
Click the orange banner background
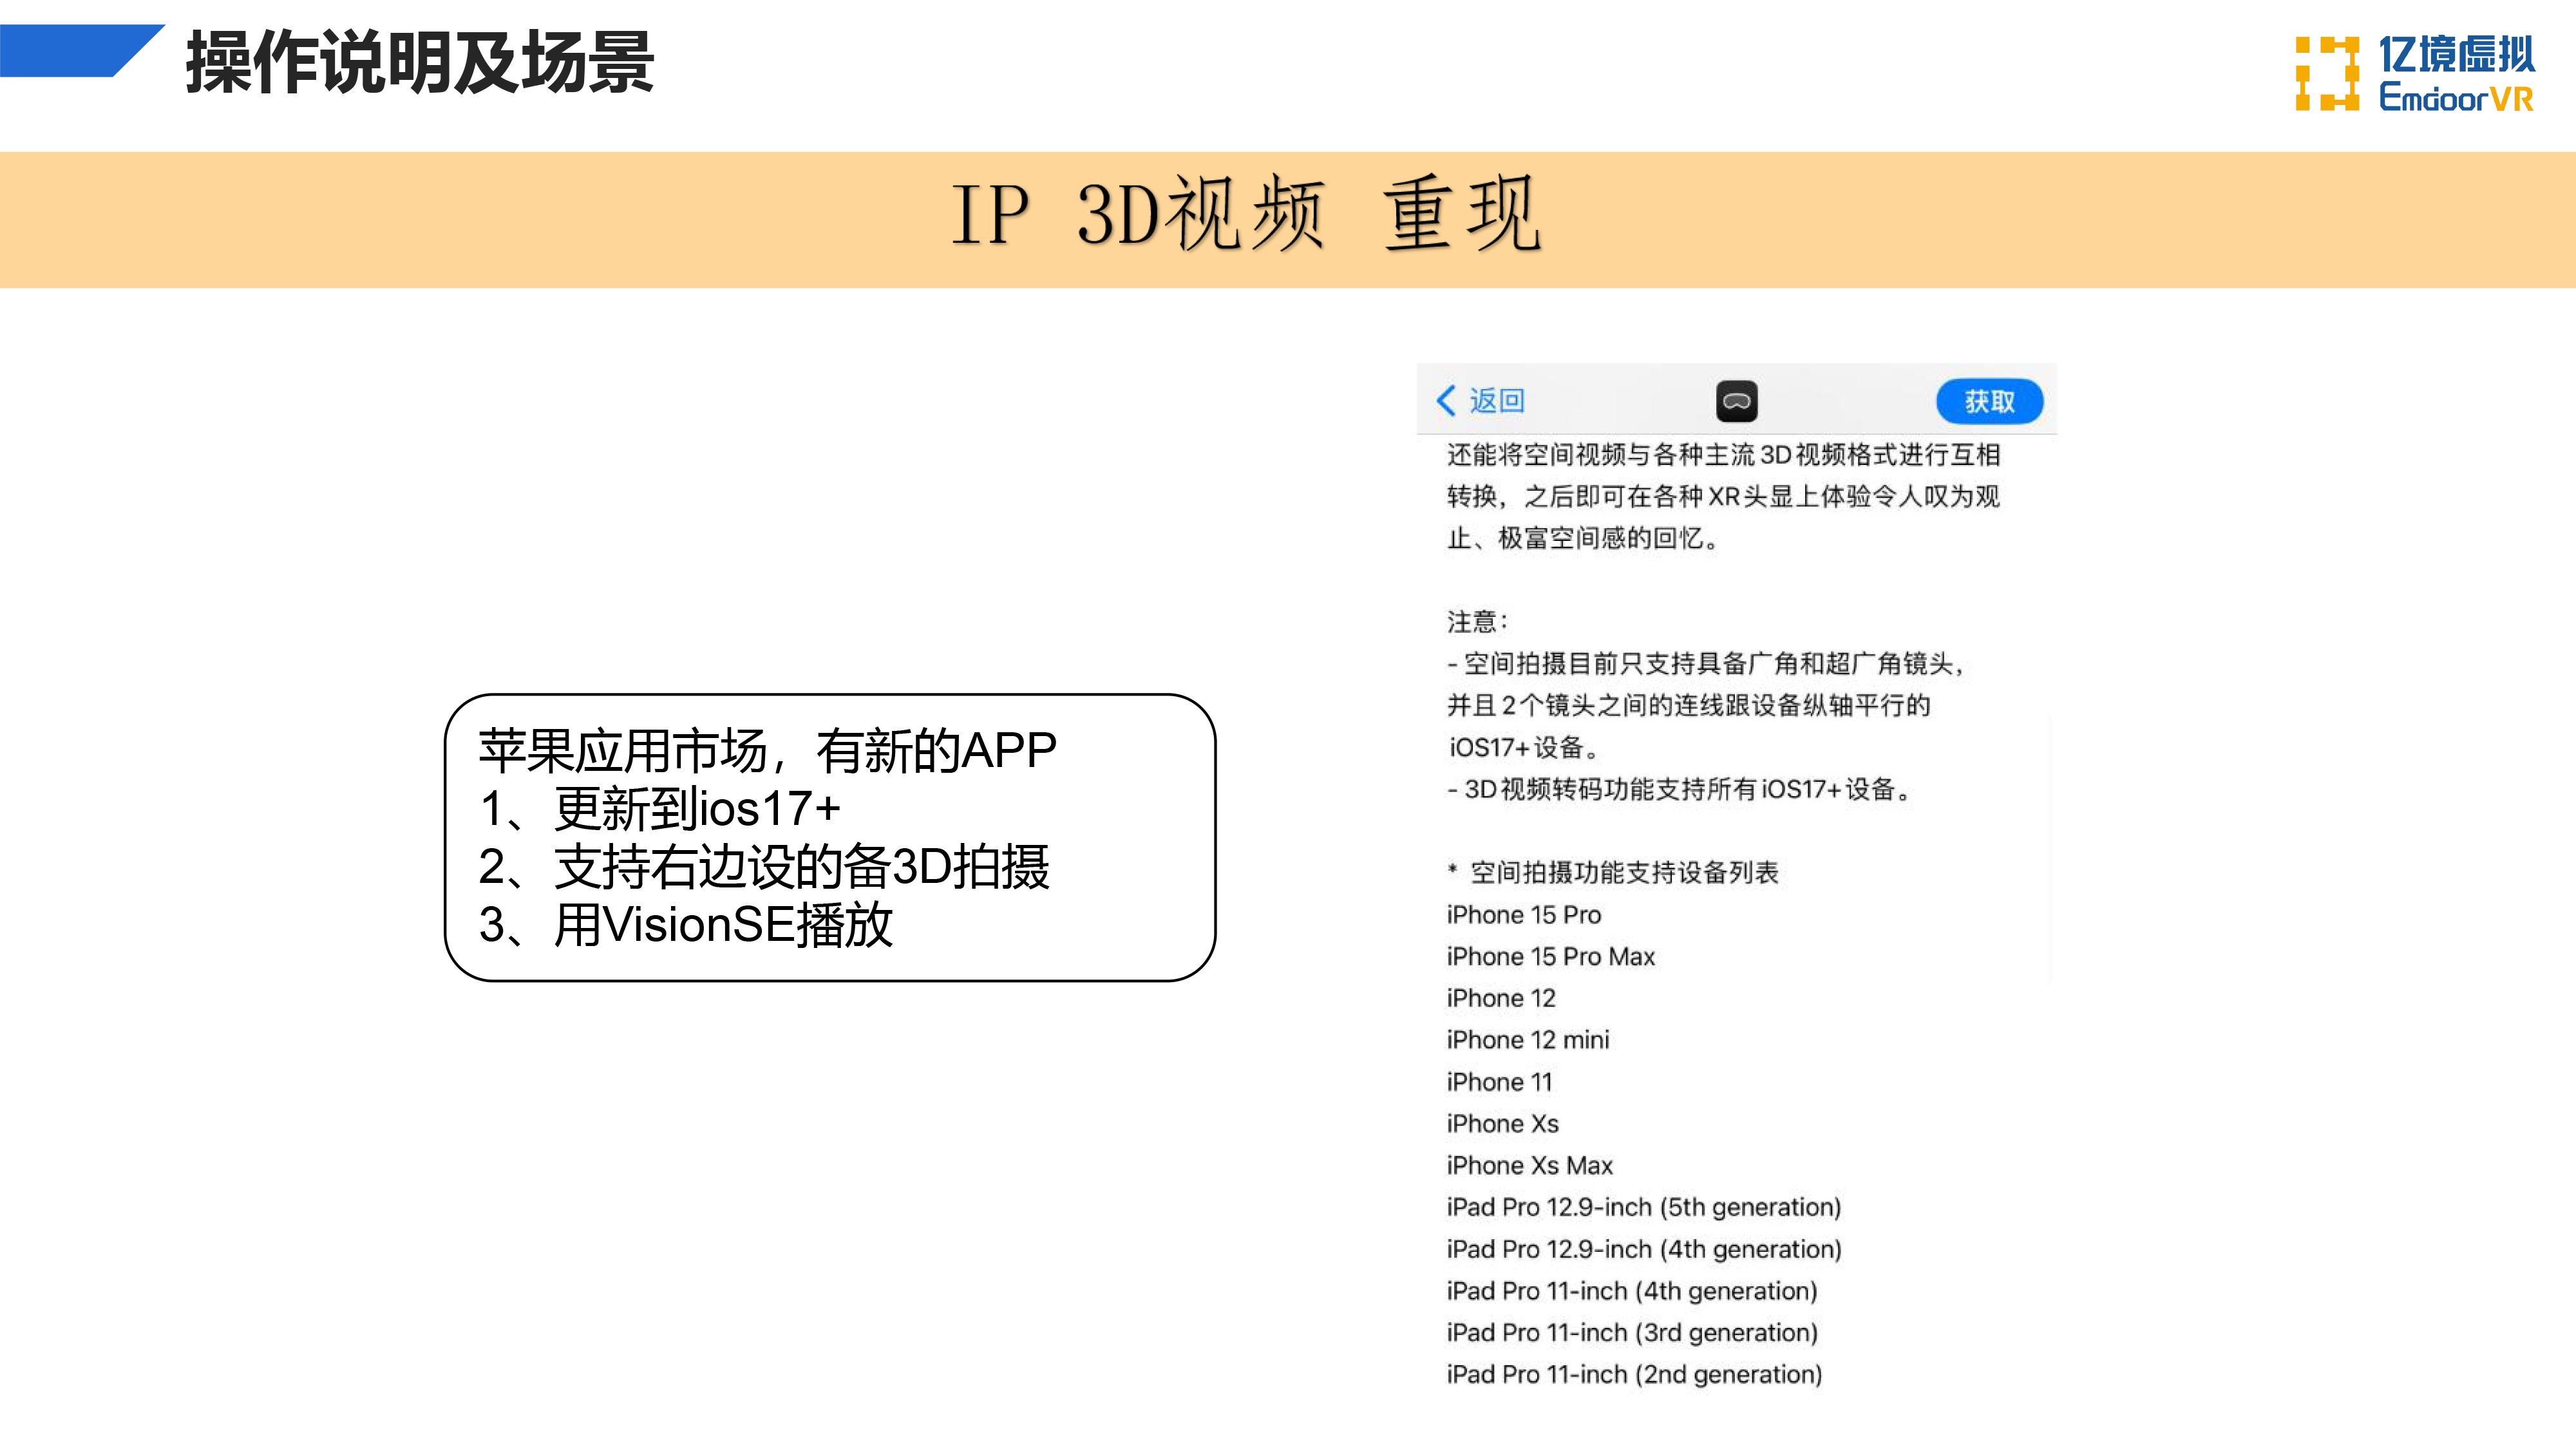click(400, 220)
